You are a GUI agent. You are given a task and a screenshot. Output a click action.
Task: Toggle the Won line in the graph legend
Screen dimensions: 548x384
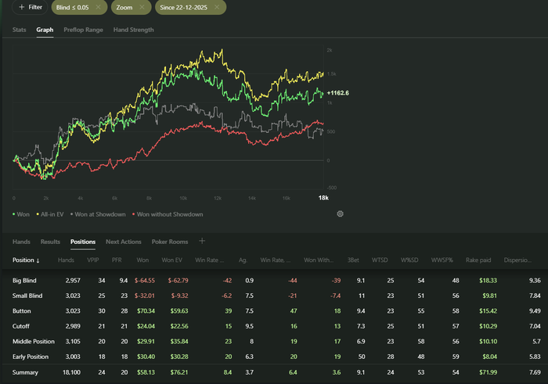click(22, 214)
